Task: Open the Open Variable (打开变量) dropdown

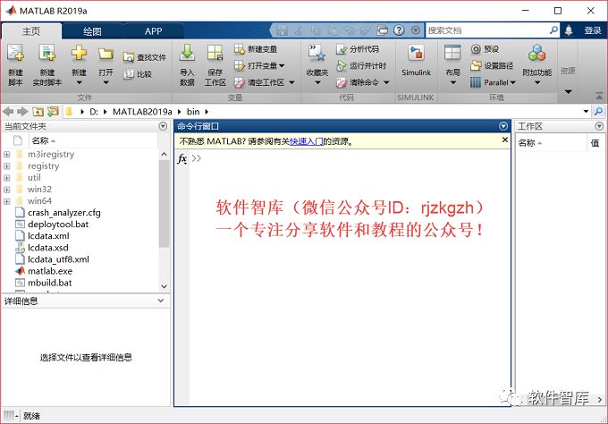Action: tap(282, 66)
